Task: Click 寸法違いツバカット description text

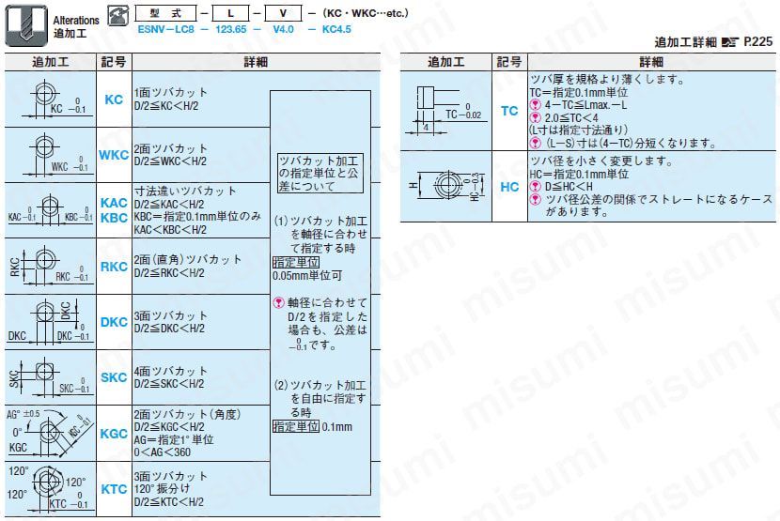Action: click(185, 191)
